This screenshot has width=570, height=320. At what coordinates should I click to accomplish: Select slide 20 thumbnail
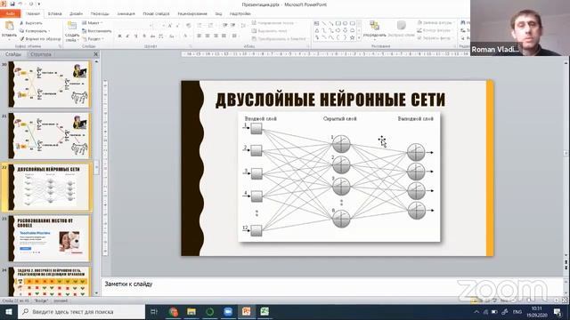tap(50, 84)
